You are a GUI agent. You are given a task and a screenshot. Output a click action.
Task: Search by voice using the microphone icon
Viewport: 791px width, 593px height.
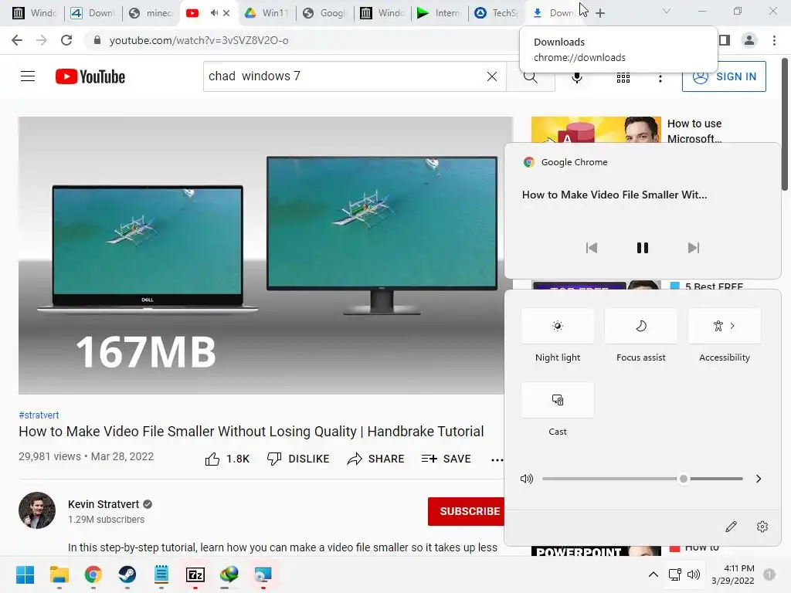tap(577, 76)
